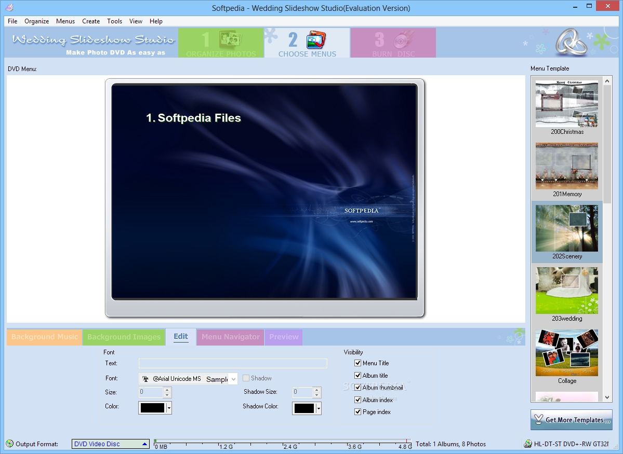The width and height of the screenshot is (623, 454).
Task: Select the Edit tab
Action: pyautogui.click(x=181, y=337)
